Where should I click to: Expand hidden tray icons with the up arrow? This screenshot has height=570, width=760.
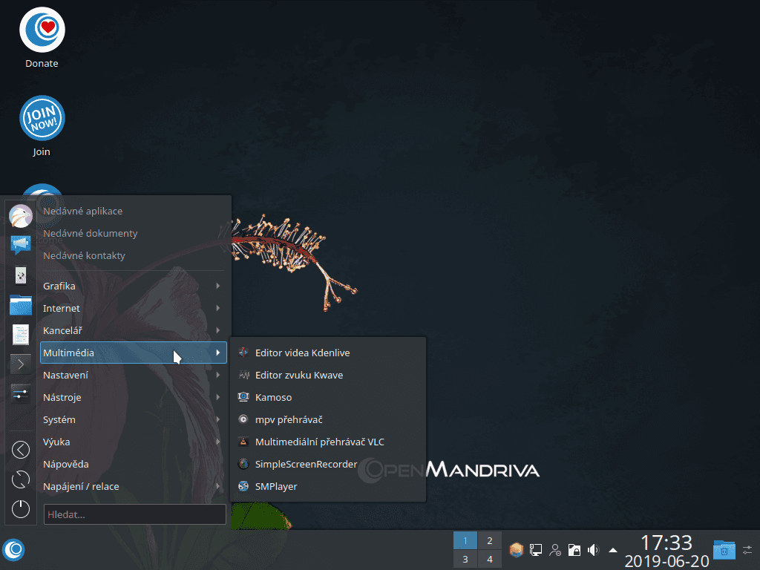click(x=612, y=550)
